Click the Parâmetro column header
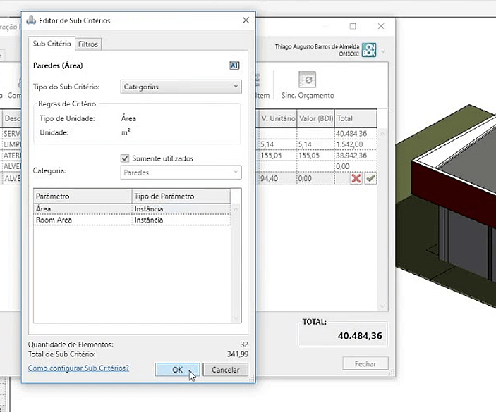Viewport: 496px width, 412px height. (x=83, y=196)
